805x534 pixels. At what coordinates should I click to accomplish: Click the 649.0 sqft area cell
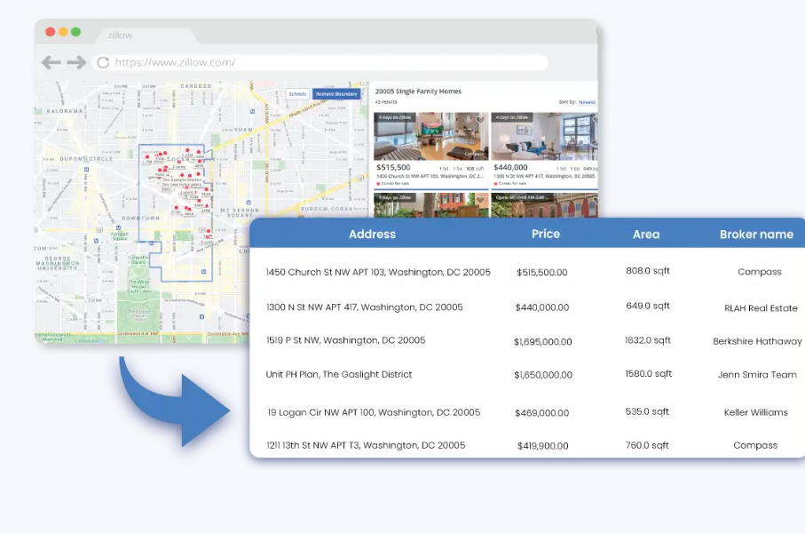tap(647, 306)
